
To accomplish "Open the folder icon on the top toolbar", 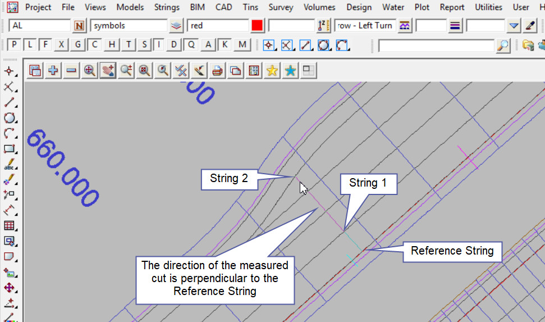I will 528,46.
